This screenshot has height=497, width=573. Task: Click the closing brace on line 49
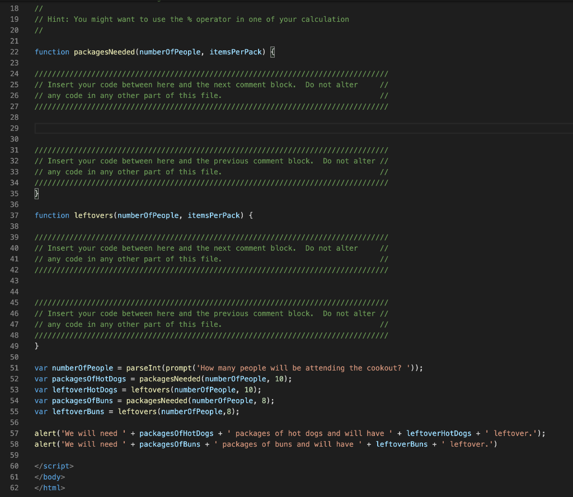[x=36, y=346]
